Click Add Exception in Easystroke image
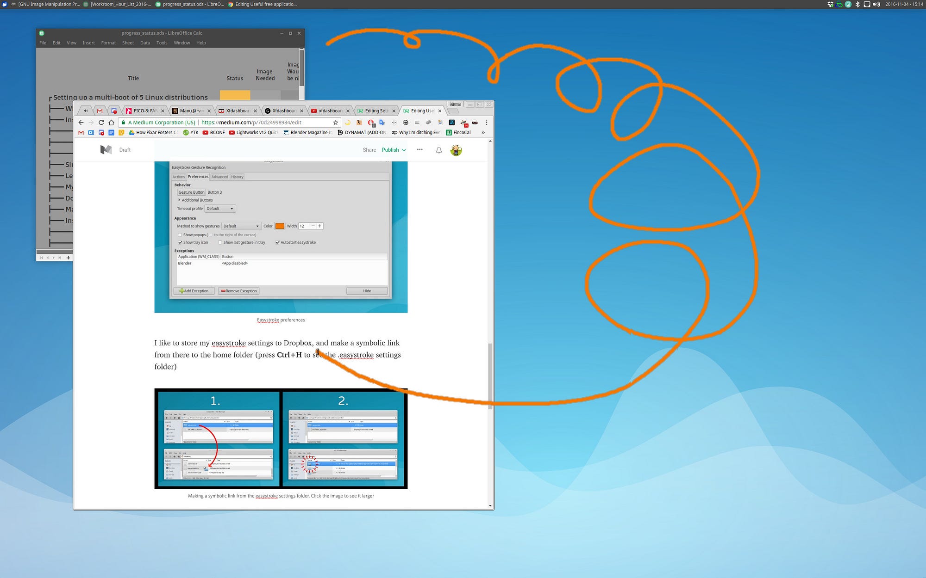Viewport: 926px width, 578px height. coord(194,291)
